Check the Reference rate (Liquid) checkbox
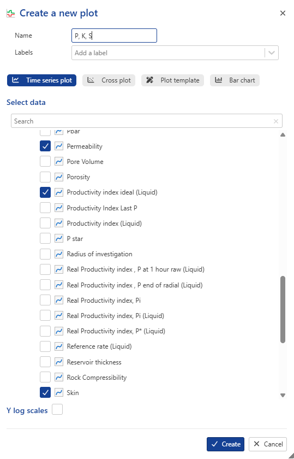The height and width of the screenshot is (459, 294). 45,346
